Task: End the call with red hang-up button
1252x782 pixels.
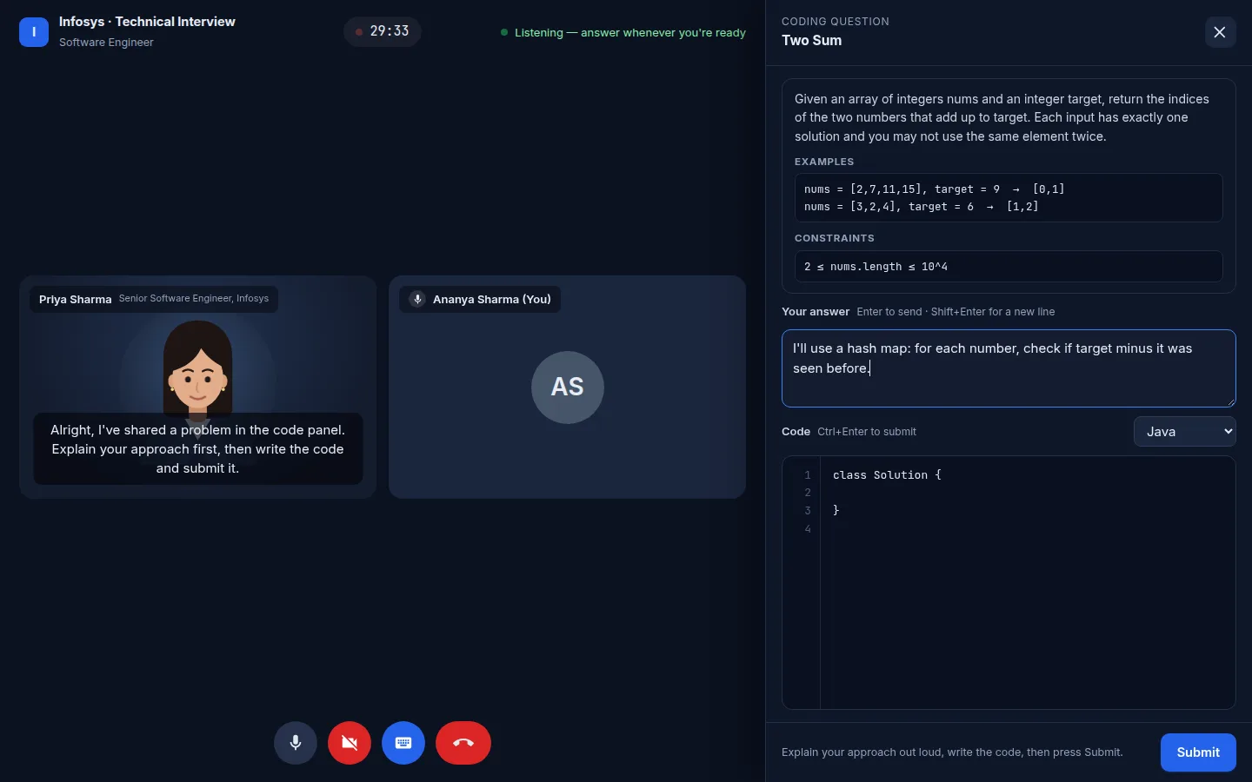Action: click(463, 743)
